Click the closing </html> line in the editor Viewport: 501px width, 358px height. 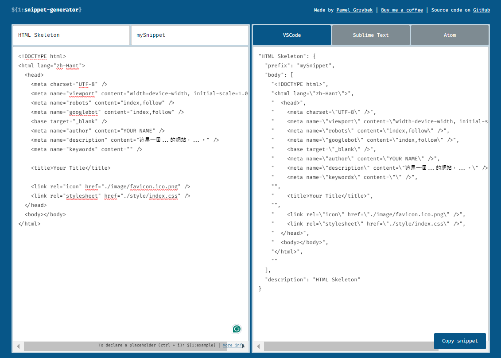pyautogui.click(x=29, y=223)
